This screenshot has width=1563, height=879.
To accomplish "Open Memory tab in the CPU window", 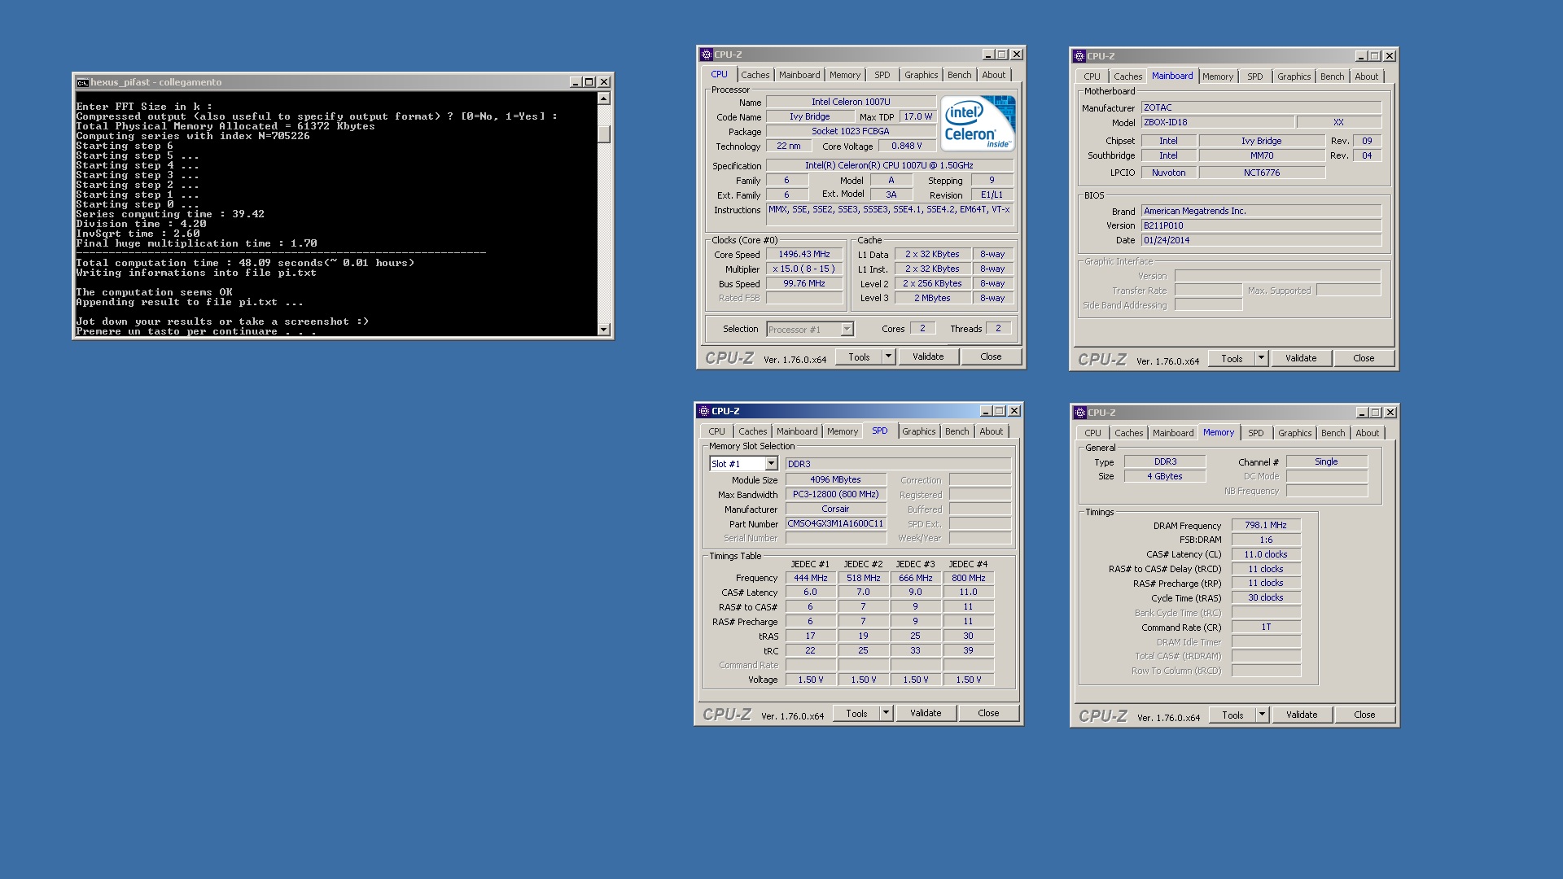I will (x=844, y=75).
